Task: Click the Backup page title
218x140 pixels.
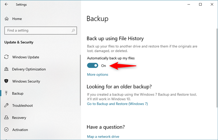Action: coord(98,19)
